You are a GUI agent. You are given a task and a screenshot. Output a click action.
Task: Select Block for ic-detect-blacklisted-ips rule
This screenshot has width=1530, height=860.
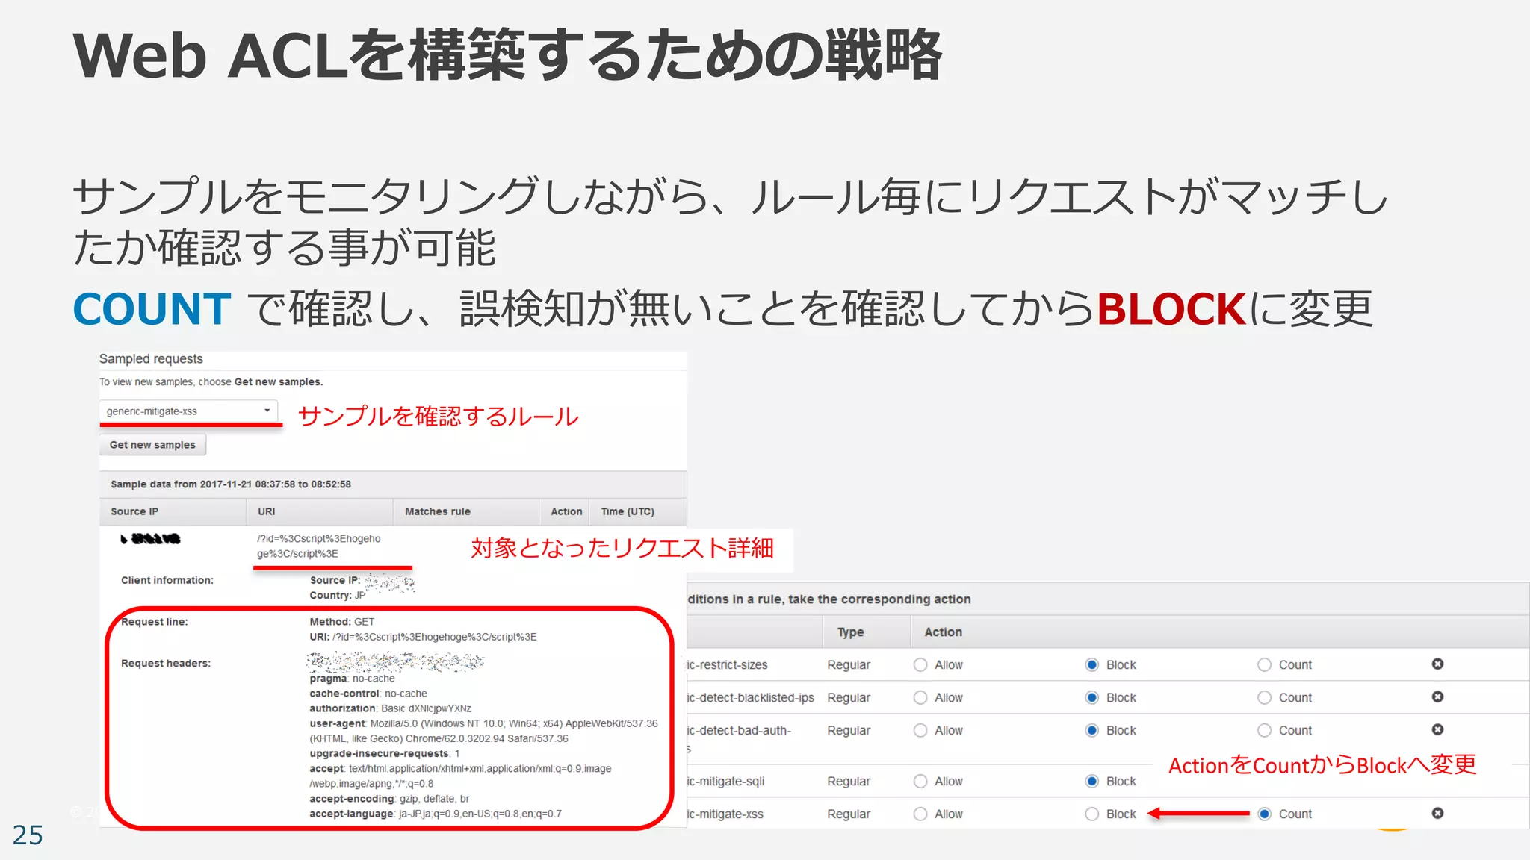click(x=1092, y=698)
